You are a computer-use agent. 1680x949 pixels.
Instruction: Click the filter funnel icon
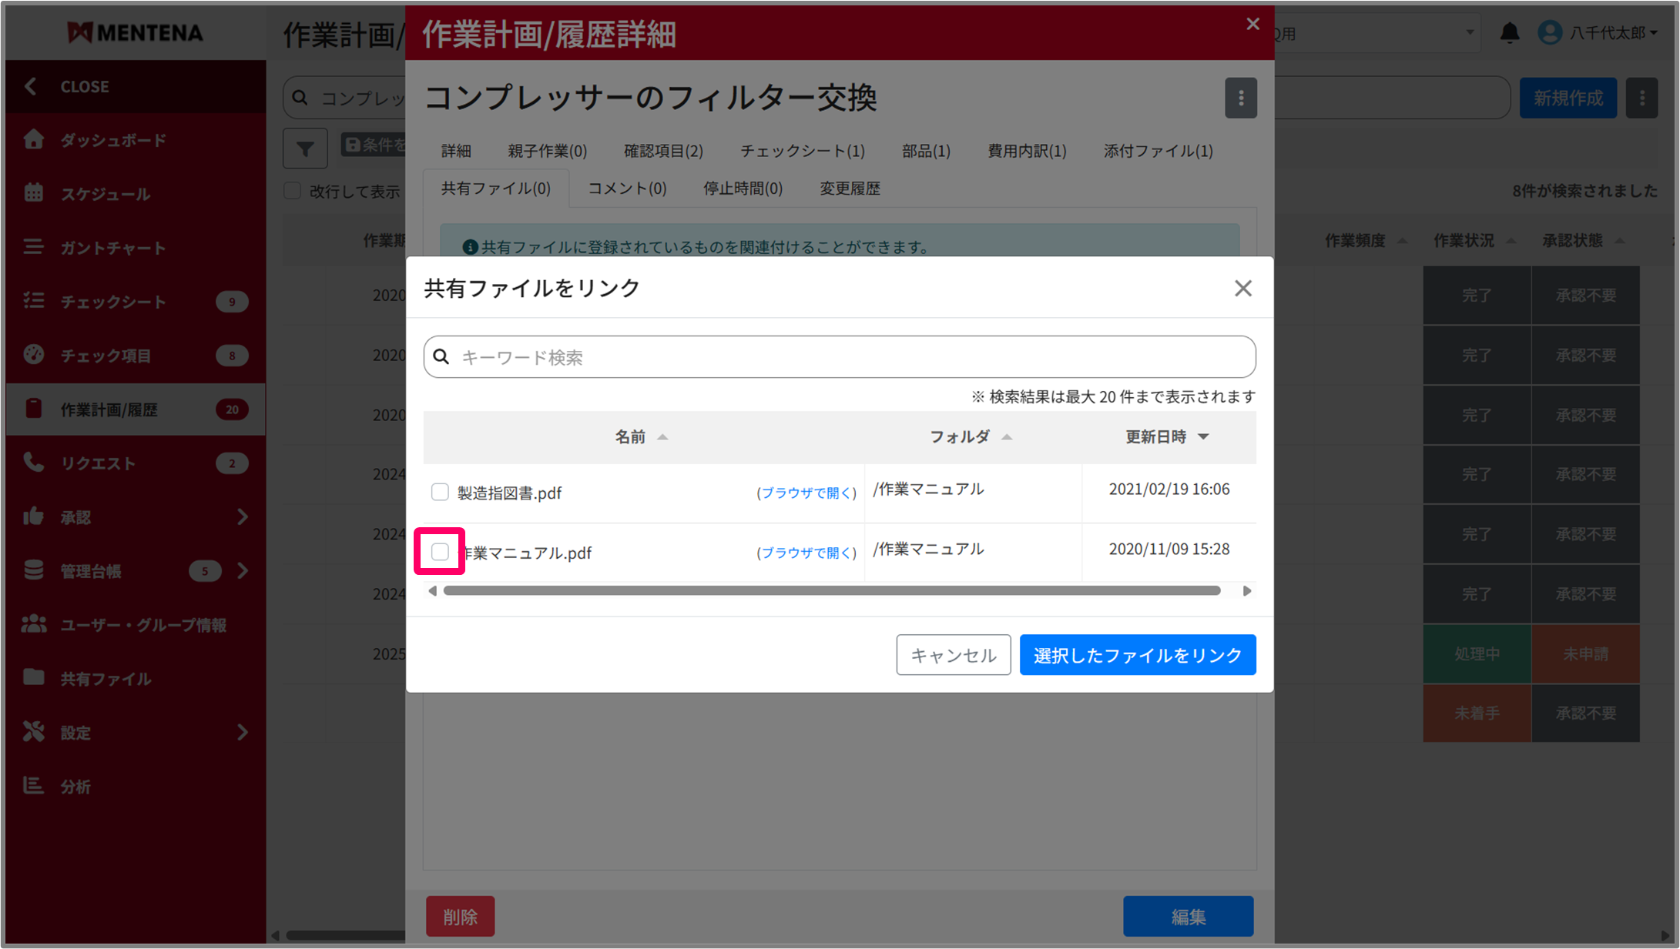305,149
